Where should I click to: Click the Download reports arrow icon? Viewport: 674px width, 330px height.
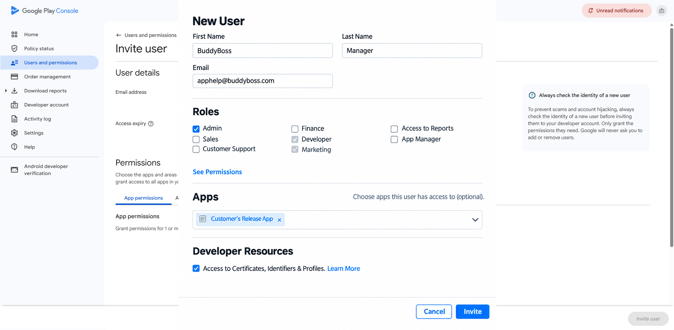point(14,91)
